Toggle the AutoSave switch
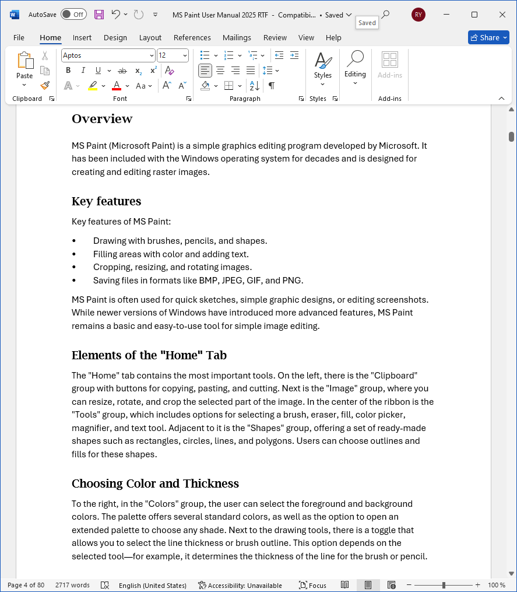This screenshot has height=592, width=517. click(x=73, y=15)
